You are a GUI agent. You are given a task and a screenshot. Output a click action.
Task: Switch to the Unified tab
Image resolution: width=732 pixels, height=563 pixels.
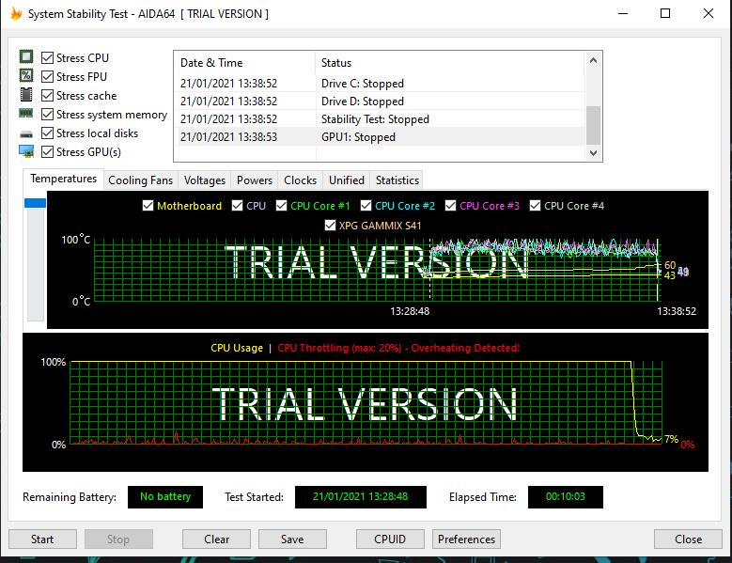(347, 180)
